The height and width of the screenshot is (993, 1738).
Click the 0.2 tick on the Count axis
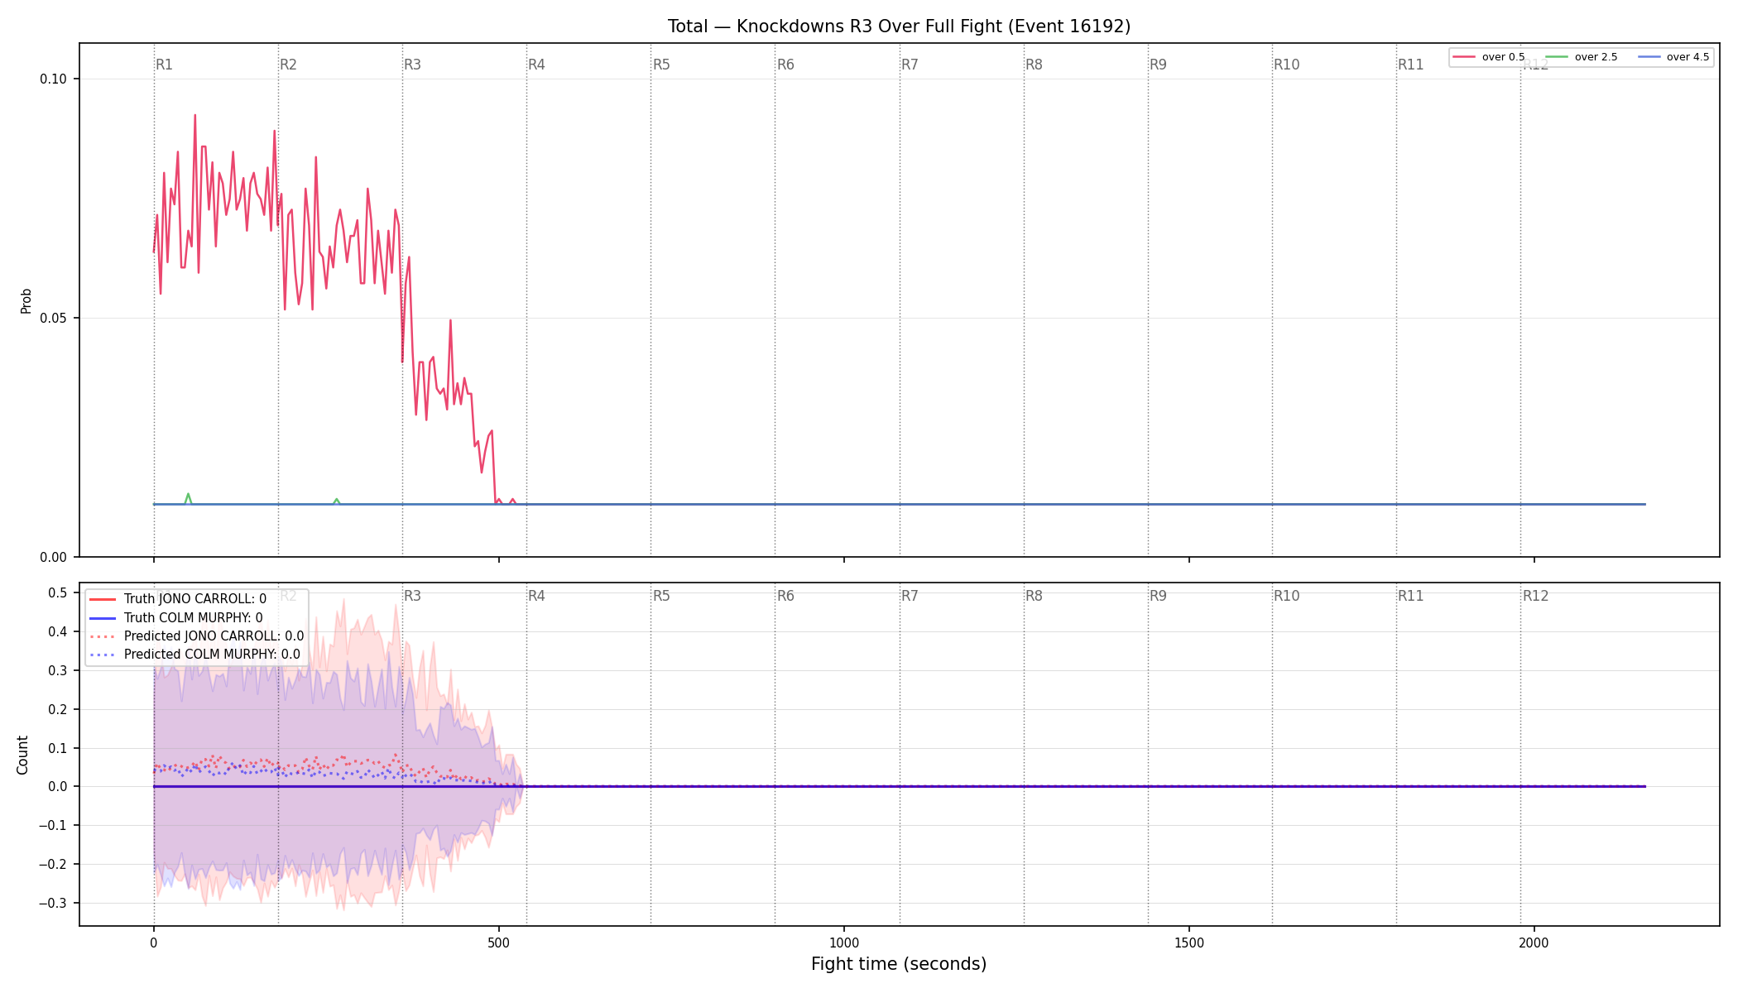coord(58,710)
